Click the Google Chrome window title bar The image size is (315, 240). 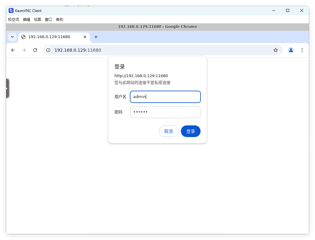click(157, 27)
